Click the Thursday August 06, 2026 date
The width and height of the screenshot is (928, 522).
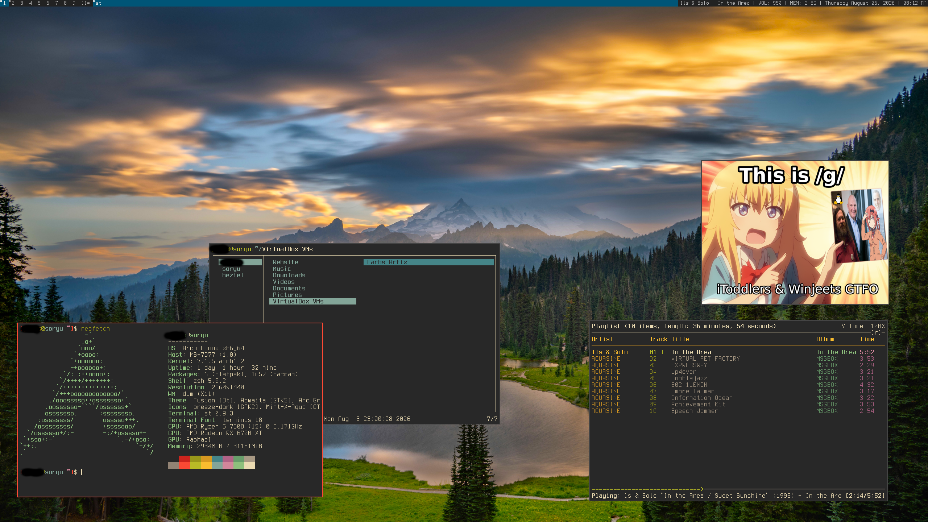click(x=859, y=3)
